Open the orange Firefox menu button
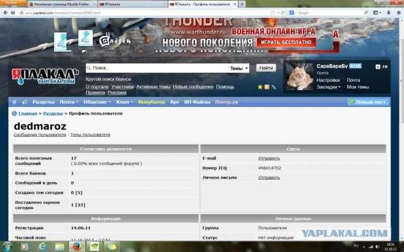The height and width of the screenshot is (252, 404). [13, 3]
